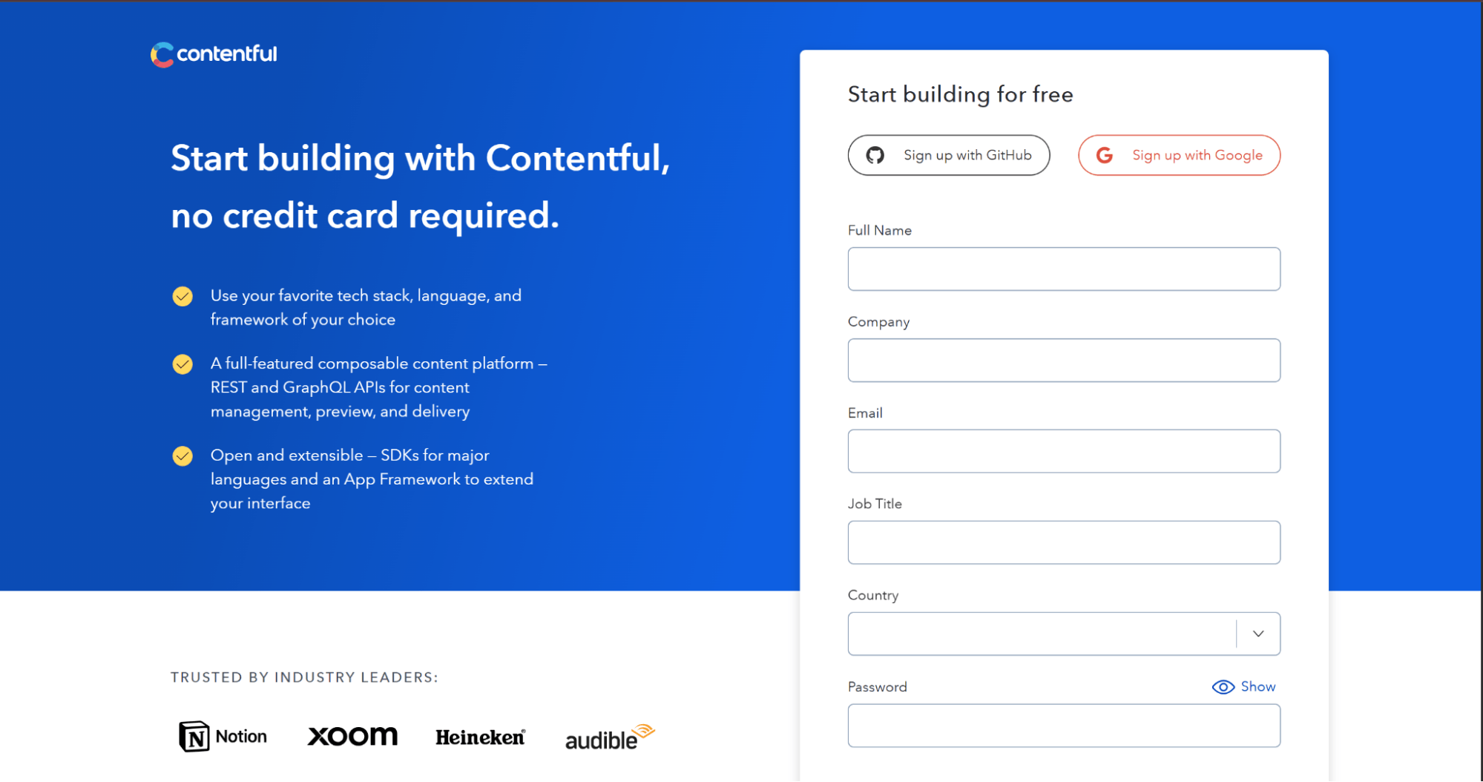The height and width of the screenshot is (782, 1483).
Task: Click the Show password text toggle
Action: [1258, 687]
